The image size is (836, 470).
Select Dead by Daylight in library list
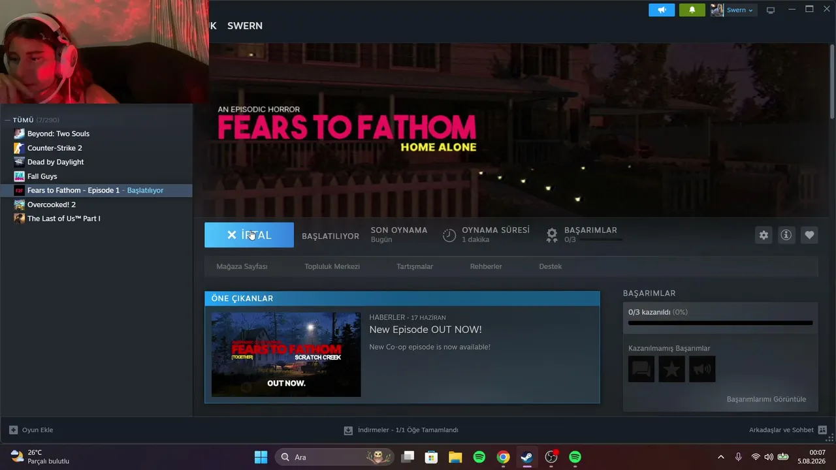tap(97, 162)
